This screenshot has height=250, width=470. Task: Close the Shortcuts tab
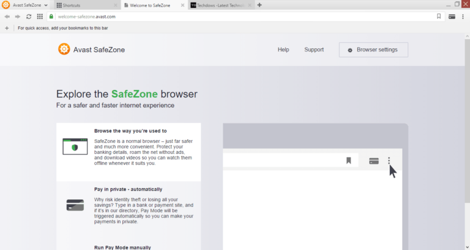pyautogui.click(x=116, y=5)
